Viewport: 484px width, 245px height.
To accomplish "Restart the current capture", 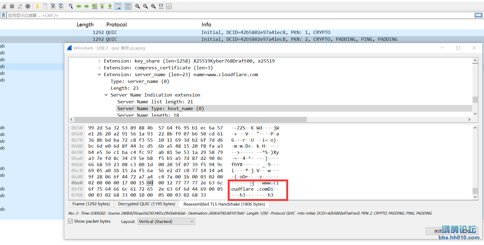I will pyautogui.click(x=20, y=6).
